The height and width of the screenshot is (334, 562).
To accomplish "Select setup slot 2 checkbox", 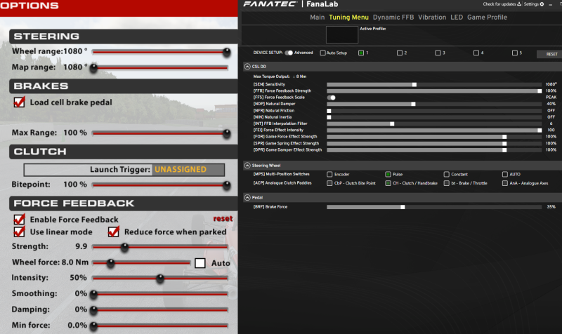I will click(x=399, y=53).
